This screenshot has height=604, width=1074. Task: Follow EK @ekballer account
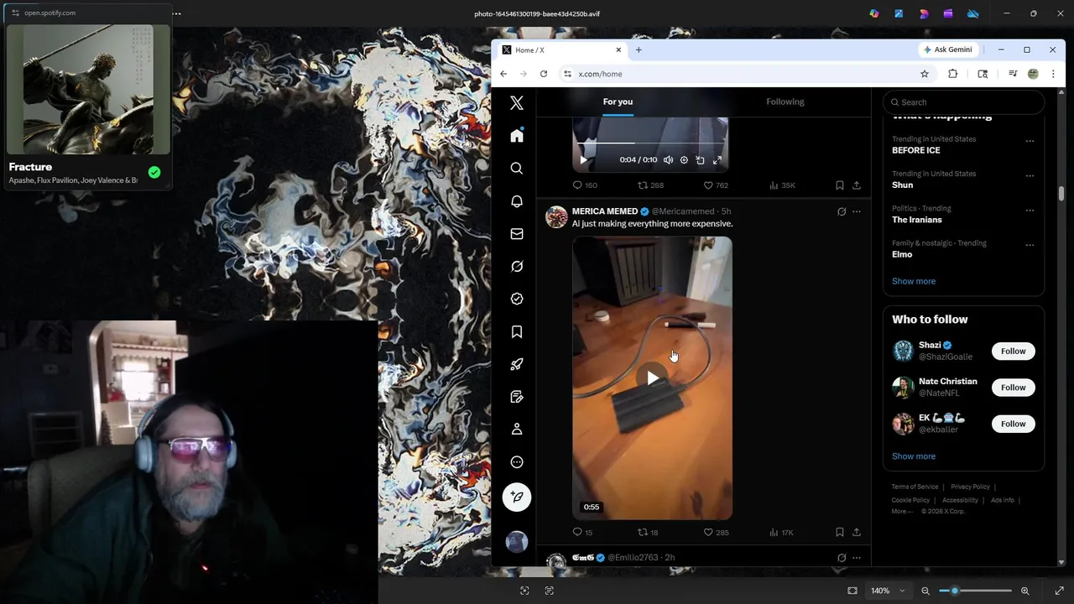coord(1013,424)
